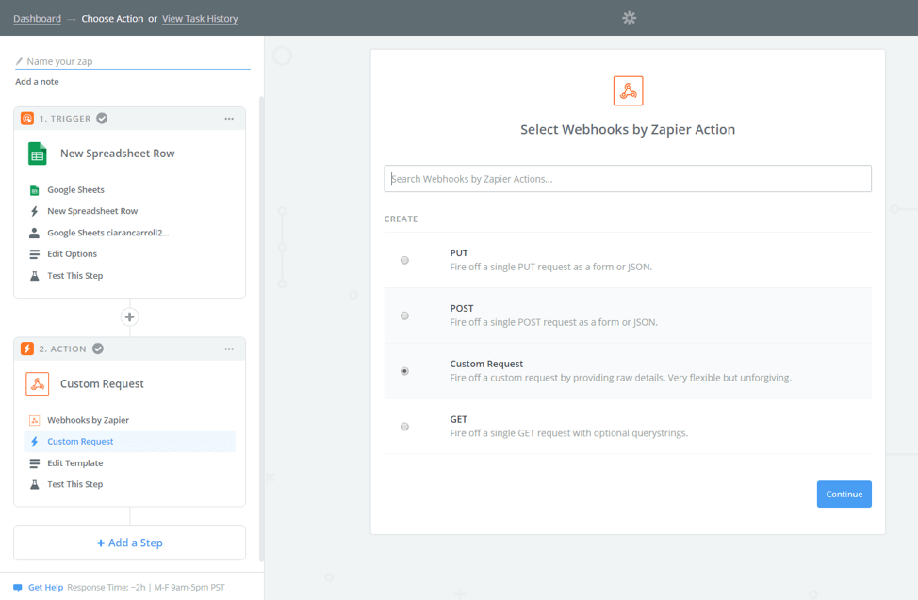
Task: Open Edit Template in action step
Action: 75,463
